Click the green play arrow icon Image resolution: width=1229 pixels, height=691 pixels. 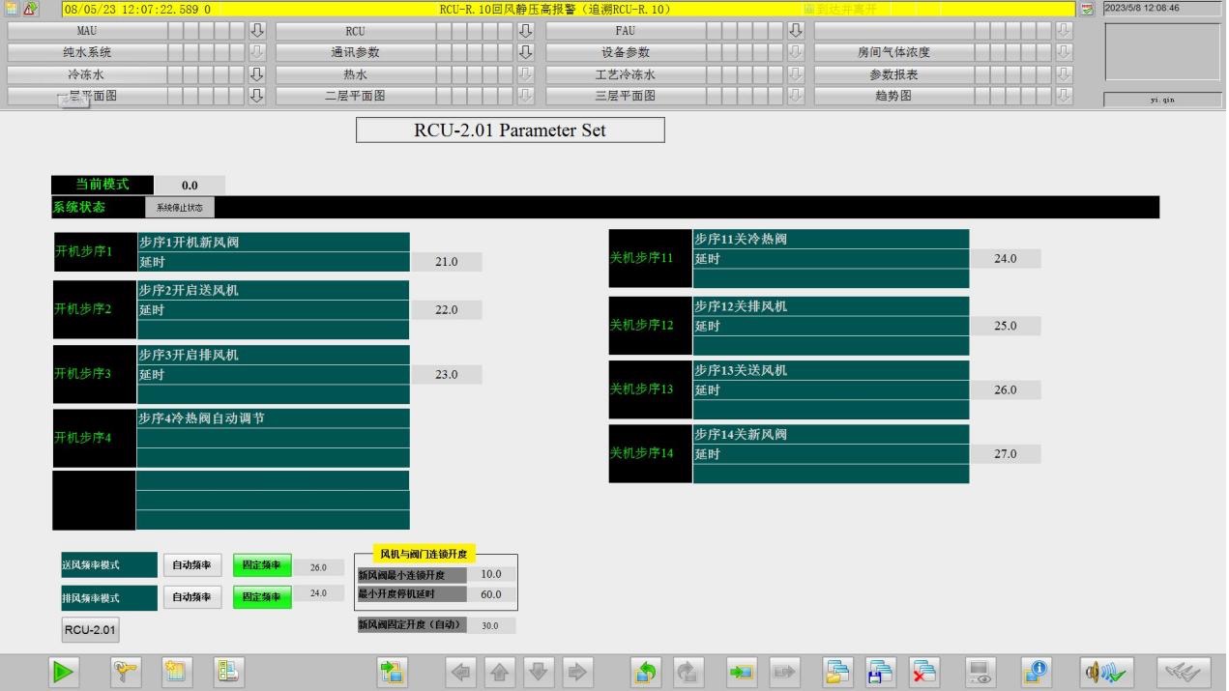(64, 672)
